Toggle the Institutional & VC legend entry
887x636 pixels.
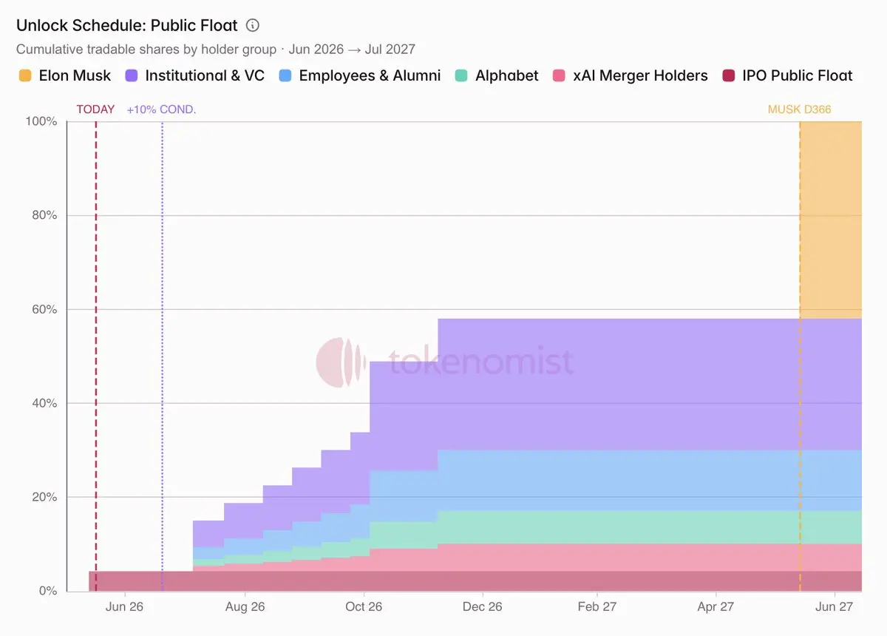(194, 75)
